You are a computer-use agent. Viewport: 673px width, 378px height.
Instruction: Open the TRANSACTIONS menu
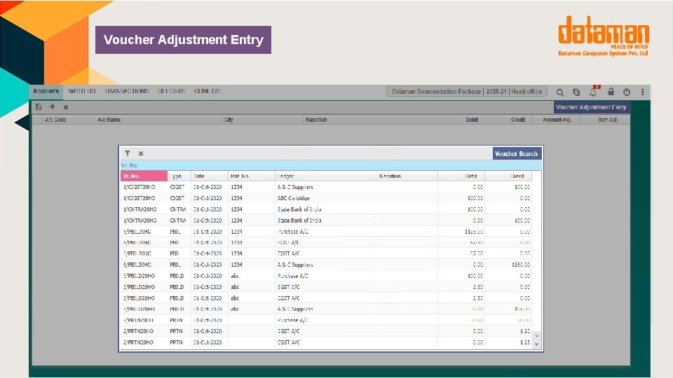127,91
